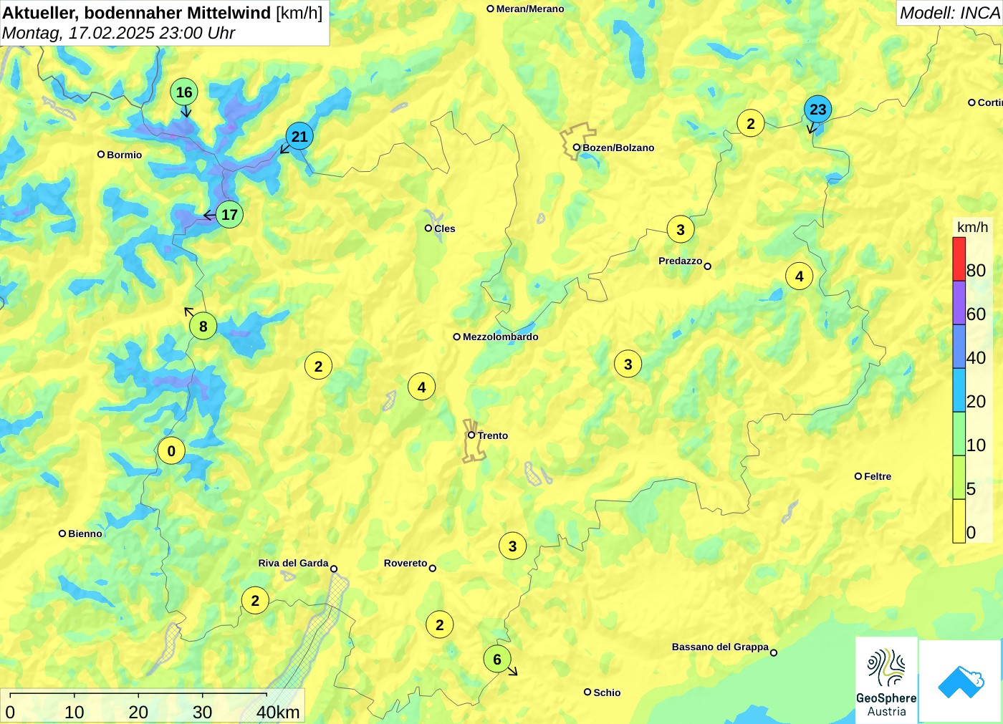Click the yellow 0 km/h legend color
Screen dimensions: 1003x724
(x=959, y=521)
